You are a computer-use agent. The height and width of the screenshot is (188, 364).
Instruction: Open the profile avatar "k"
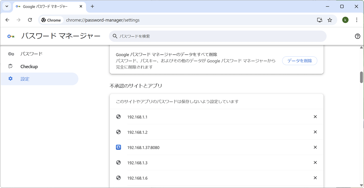click(345, 20)
